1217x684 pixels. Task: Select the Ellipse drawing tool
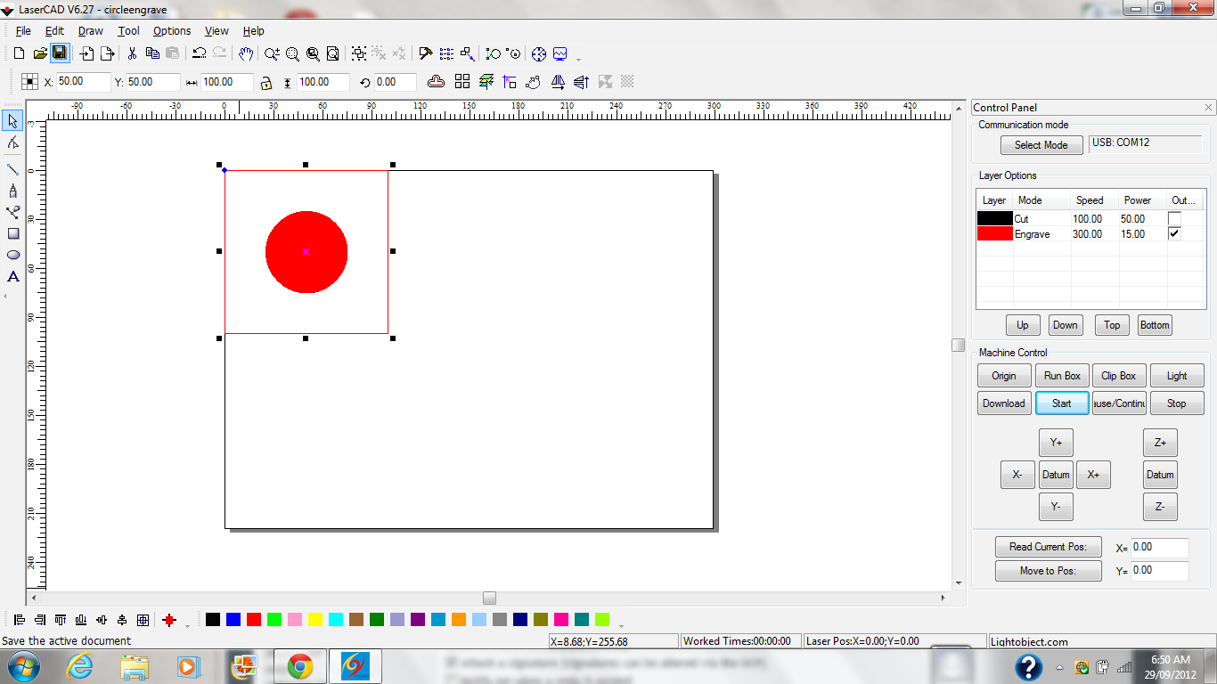[13, 255]
